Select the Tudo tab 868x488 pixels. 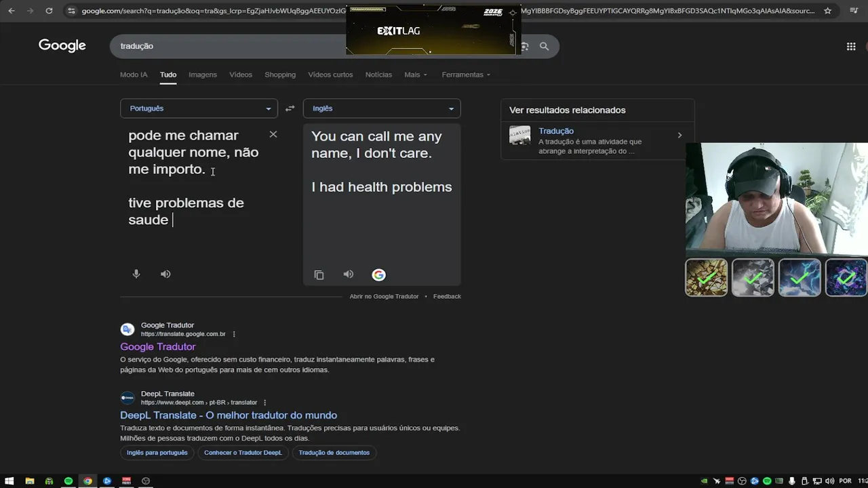pyautogui.click(x=168, y=75)
